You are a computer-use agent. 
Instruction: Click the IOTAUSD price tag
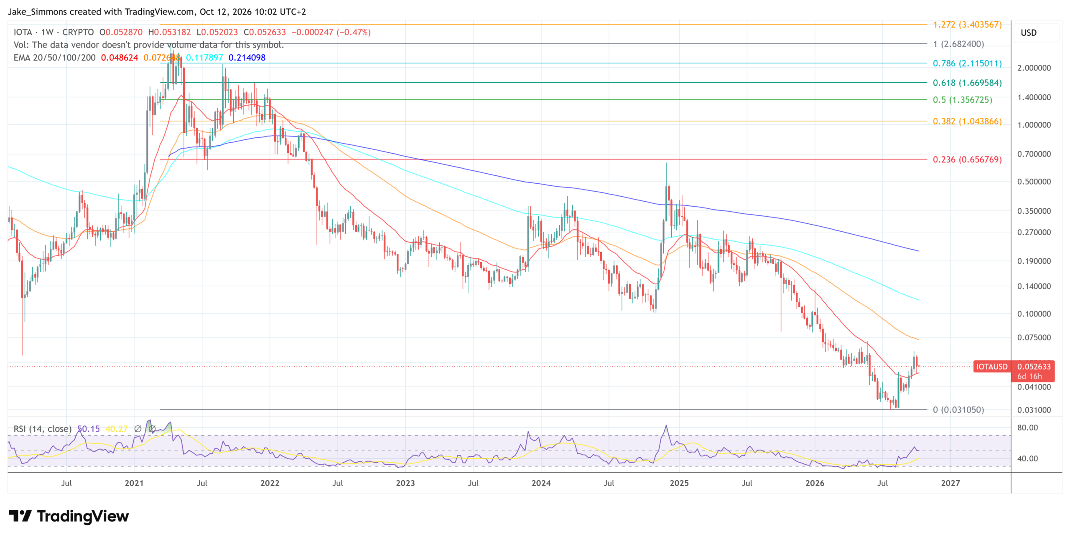point(991,367)
